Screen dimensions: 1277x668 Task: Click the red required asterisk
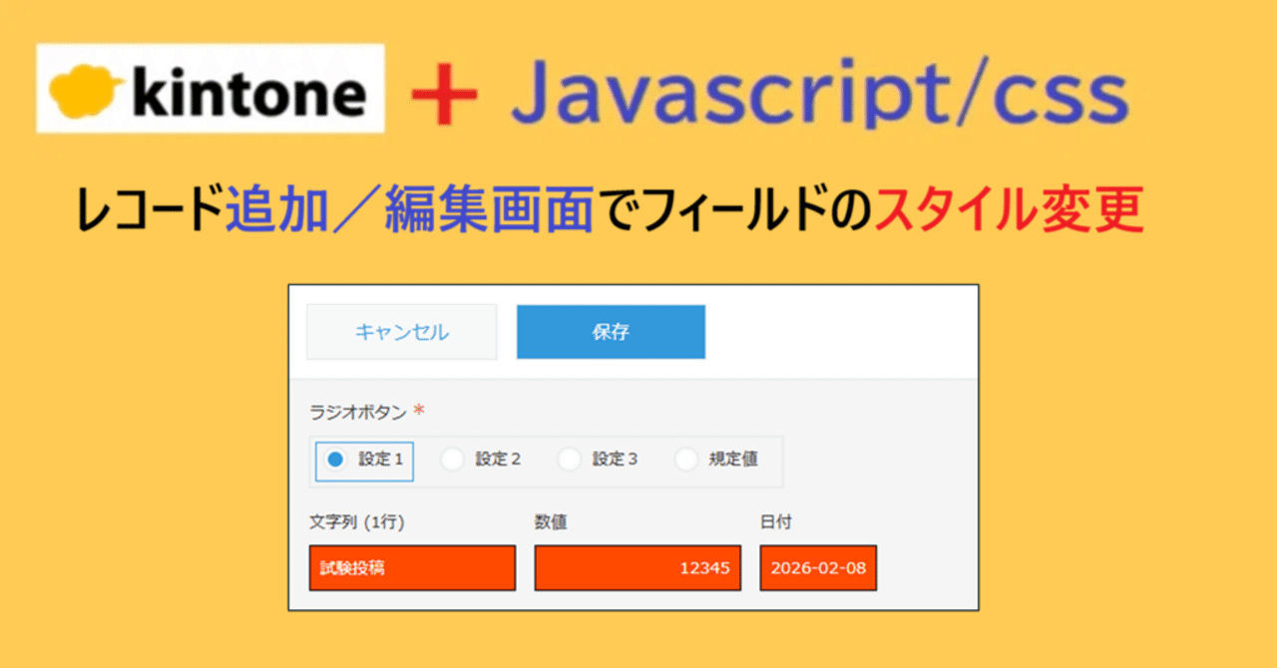pyautogui.click(x=419, y=411)
